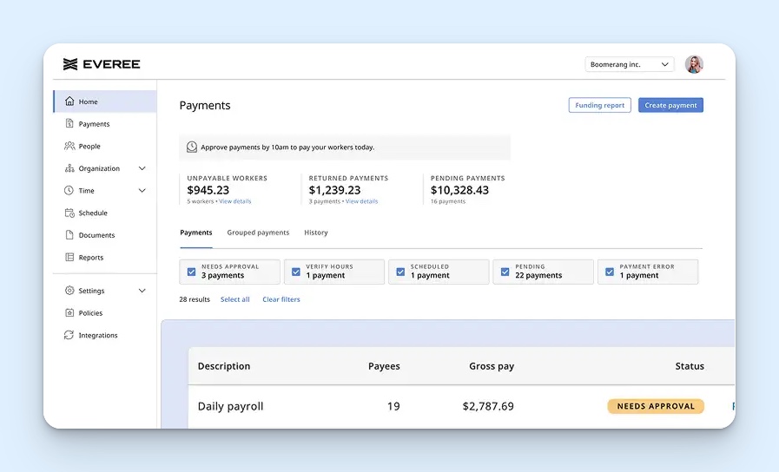
Task: Click the Status column header
Action: pyautogui.click(x=690, y=366)
